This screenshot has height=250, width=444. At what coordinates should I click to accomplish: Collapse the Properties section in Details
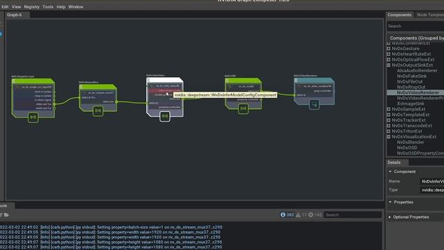390,202
